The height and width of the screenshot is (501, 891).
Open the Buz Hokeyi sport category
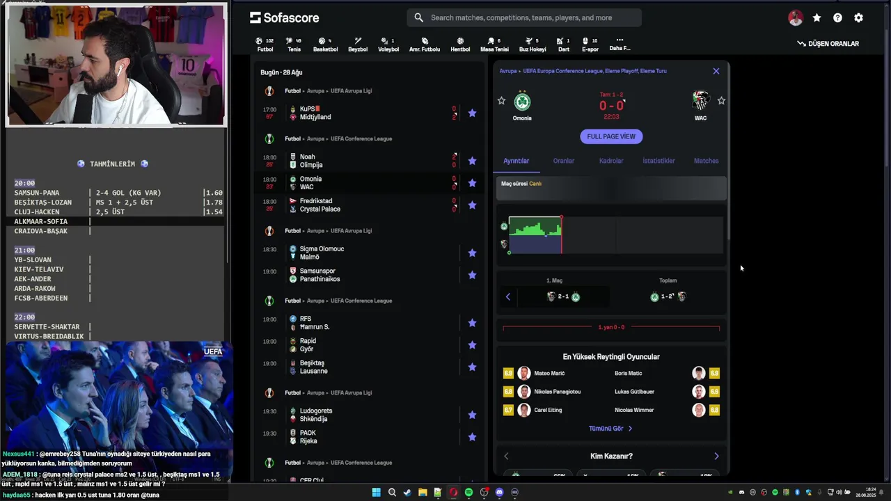[533, 45]
